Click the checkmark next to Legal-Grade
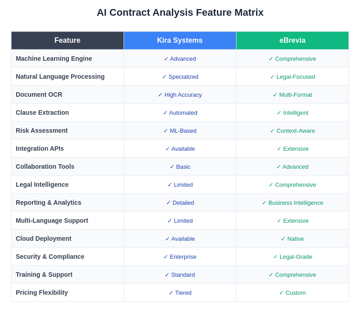360x315 pixels. pyautogui.click(x=276, y=256)
